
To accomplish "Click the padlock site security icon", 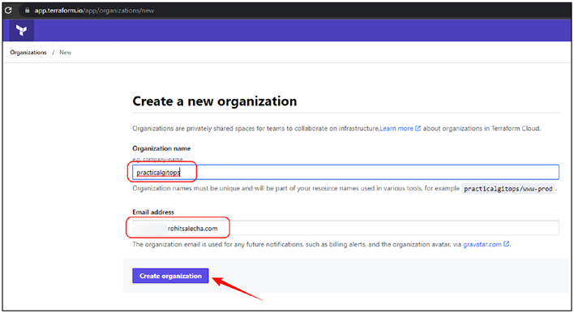I will coord(27,11).
